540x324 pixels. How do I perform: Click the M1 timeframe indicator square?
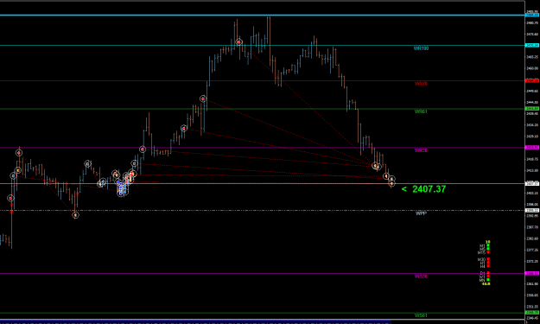(488, 245)
